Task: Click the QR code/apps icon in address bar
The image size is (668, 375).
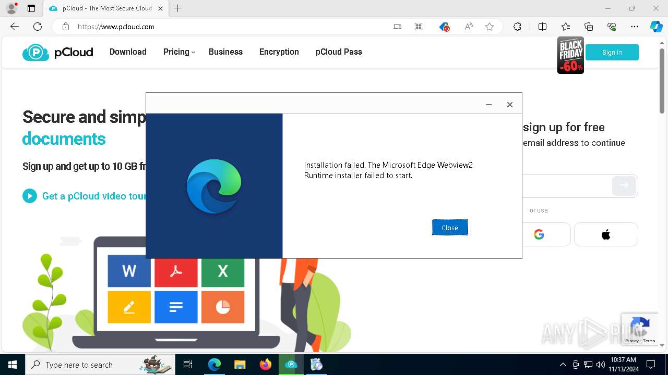Action: tap(419, 27)
